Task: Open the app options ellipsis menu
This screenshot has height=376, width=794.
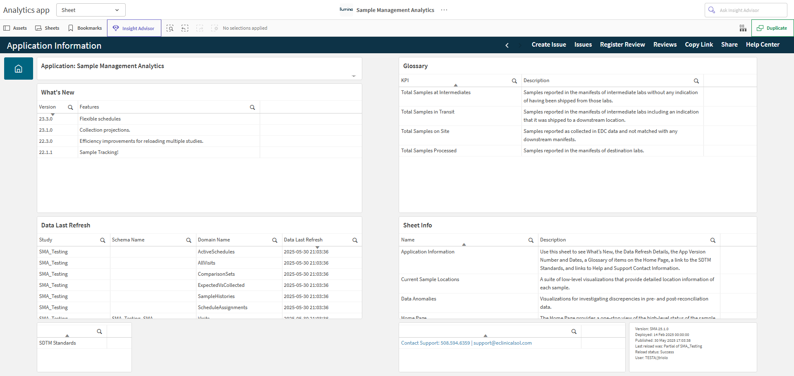Action: (444, 10)
